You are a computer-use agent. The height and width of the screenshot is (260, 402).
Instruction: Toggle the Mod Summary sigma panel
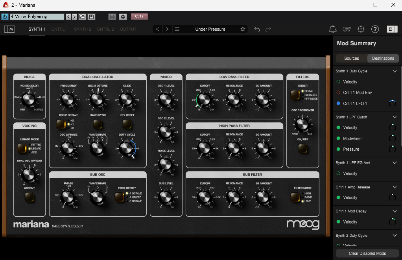click(392, 29)
